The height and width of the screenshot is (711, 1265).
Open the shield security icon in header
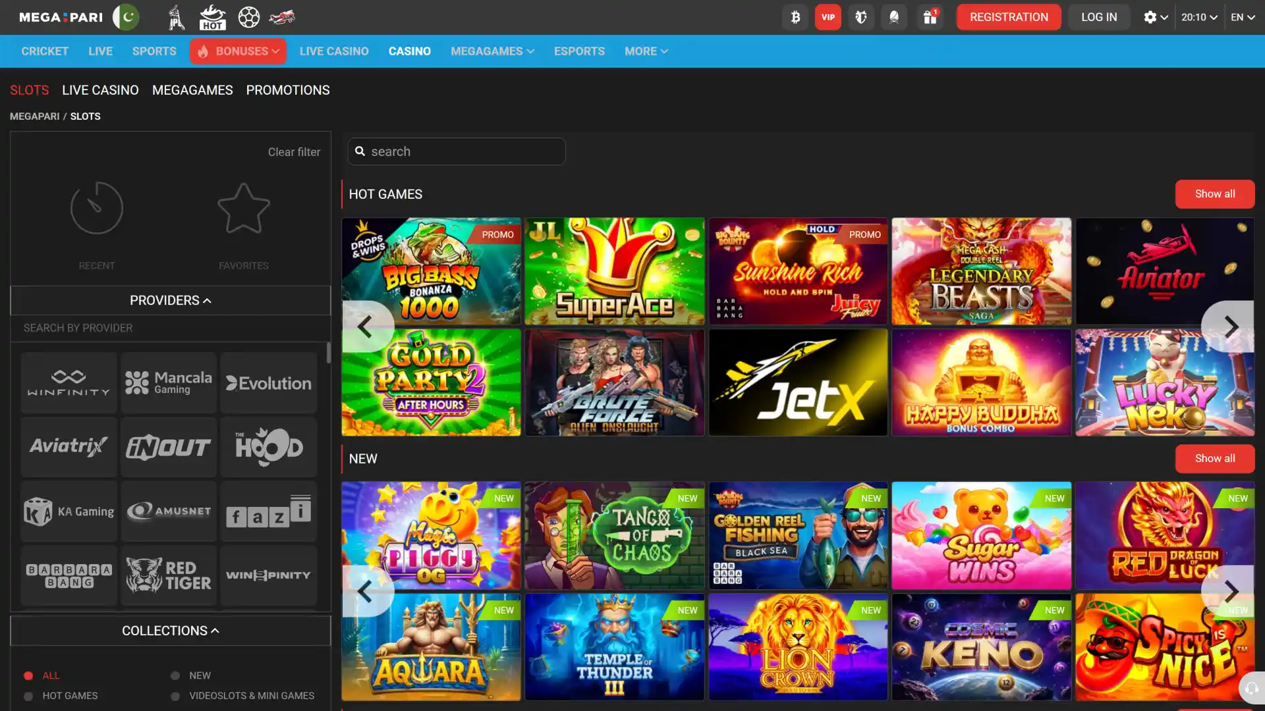(x=861, y=17)
